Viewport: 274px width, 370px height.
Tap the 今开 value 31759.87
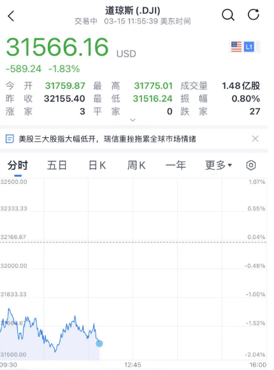pyautogui.click(x=65, y=86)
